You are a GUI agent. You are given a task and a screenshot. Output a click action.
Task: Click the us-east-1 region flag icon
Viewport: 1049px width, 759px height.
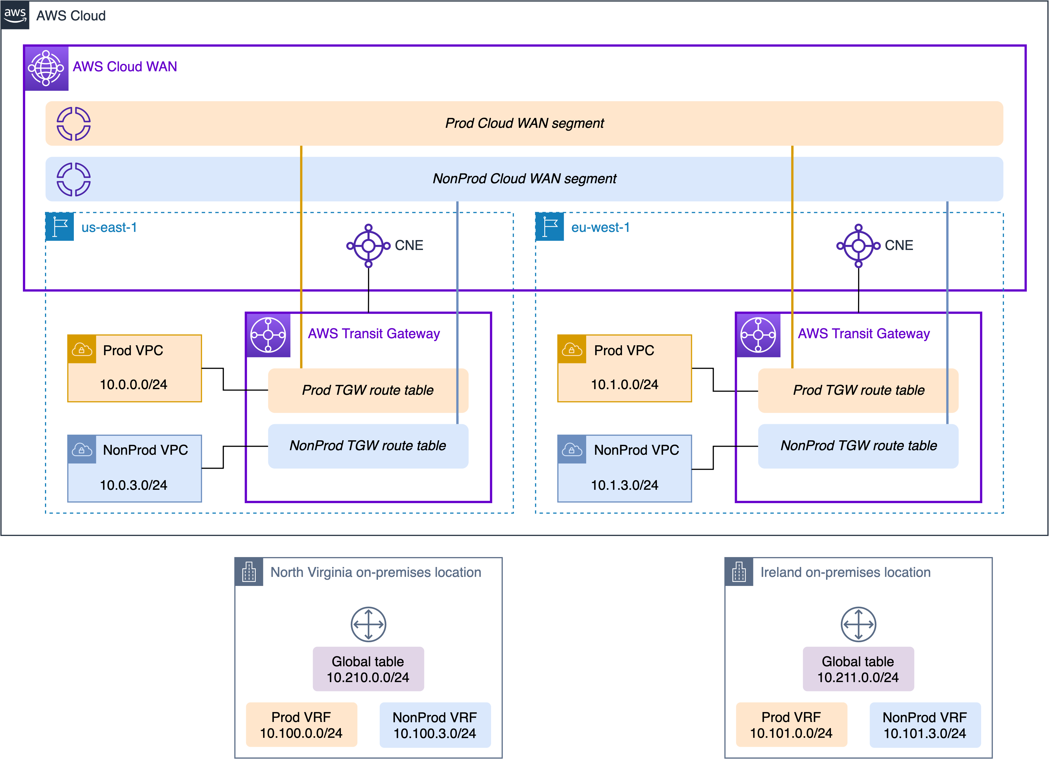(x=60, y=227)
